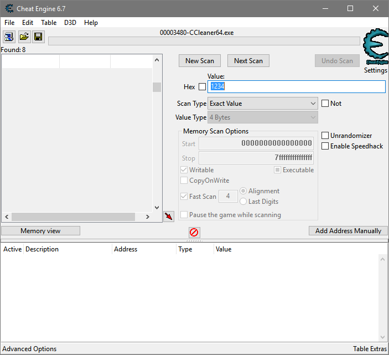Screen dimensions: 389x355
Task: Click the red arrow add-to-list icon
Action: pyautogui.click(x=169, y=215)
